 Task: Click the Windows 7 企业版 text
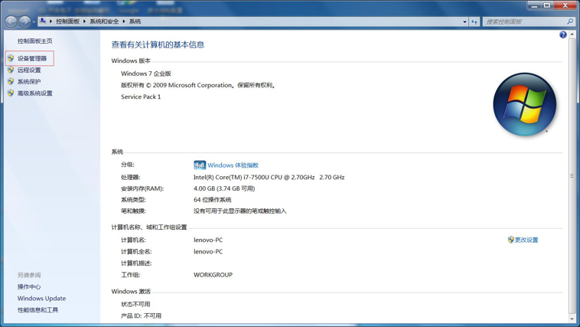point(146,74)
